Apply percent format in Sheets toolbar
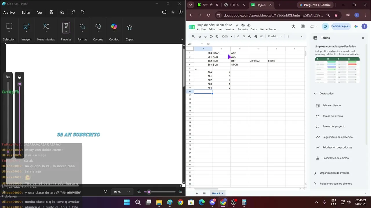This screenshot has height=208, width=371. click(244, 36)
